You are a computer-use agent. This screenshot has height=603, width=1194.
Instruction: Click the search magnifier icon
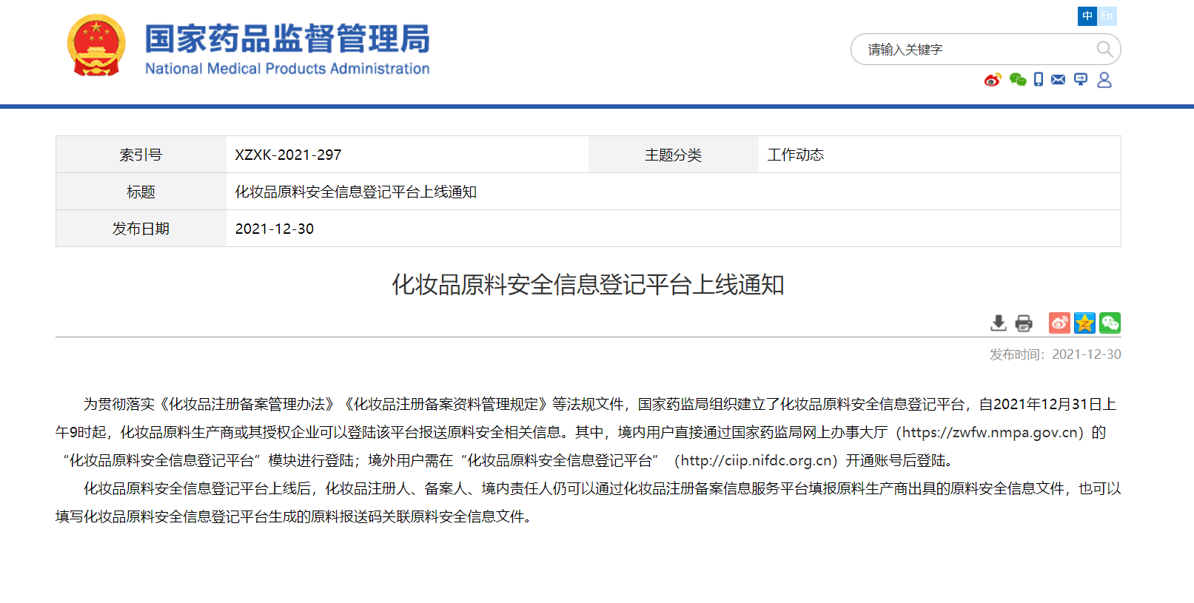tap(1104, 50)
